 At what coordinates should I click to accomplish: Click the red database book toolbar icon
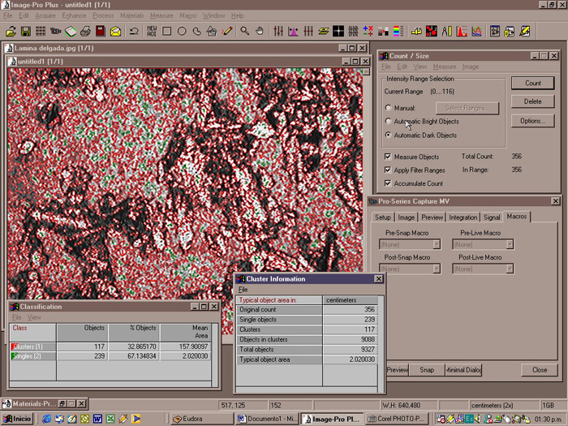(x=101, y=32)
